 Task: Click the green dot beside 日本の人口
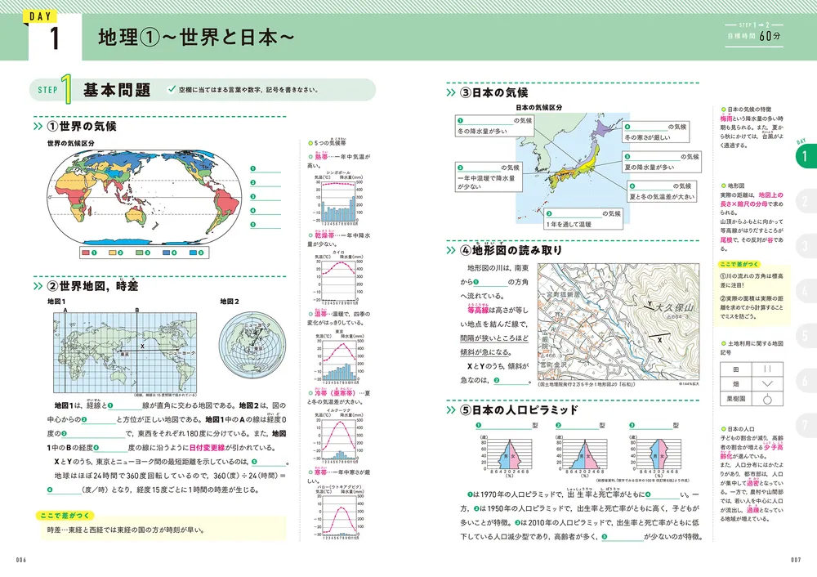(723, 429)
